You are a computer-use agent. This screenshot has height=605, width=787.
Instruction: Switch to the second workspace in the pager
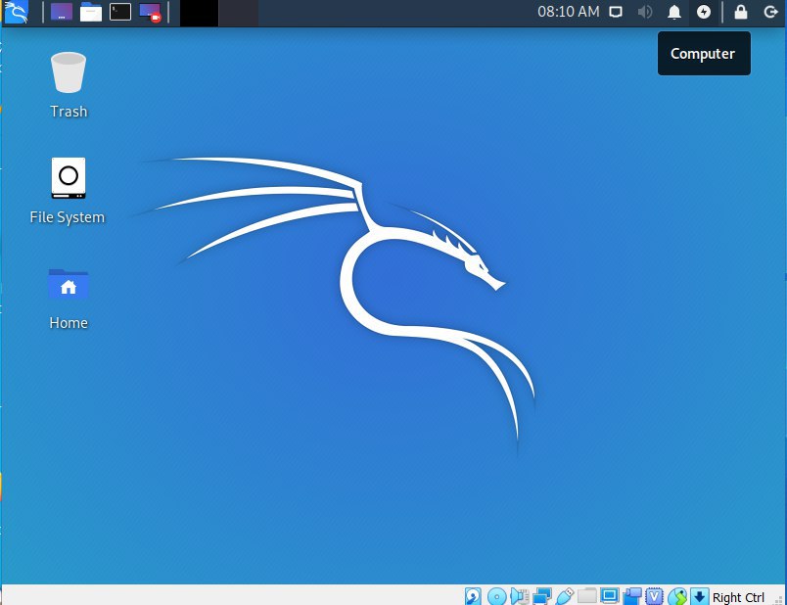pyautogui.click(x=239, y=13)
